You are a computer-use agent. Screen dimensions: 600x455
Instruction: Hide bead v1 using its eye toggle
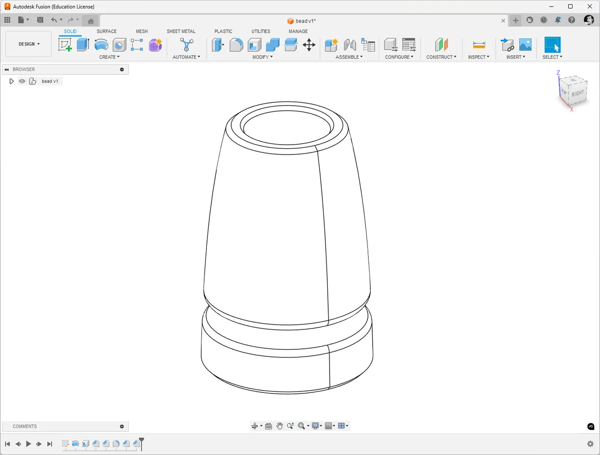coord(22,81)
